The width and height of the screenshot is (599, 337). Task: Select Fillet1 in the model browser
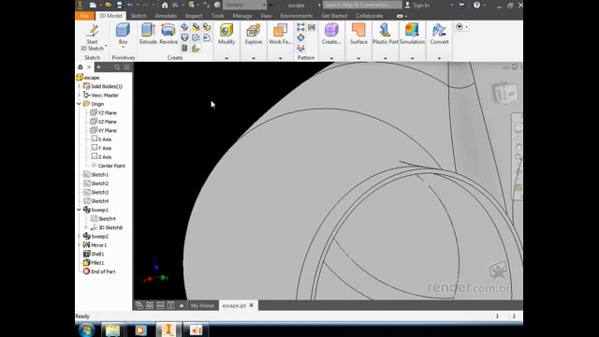(x=97, y=263)
